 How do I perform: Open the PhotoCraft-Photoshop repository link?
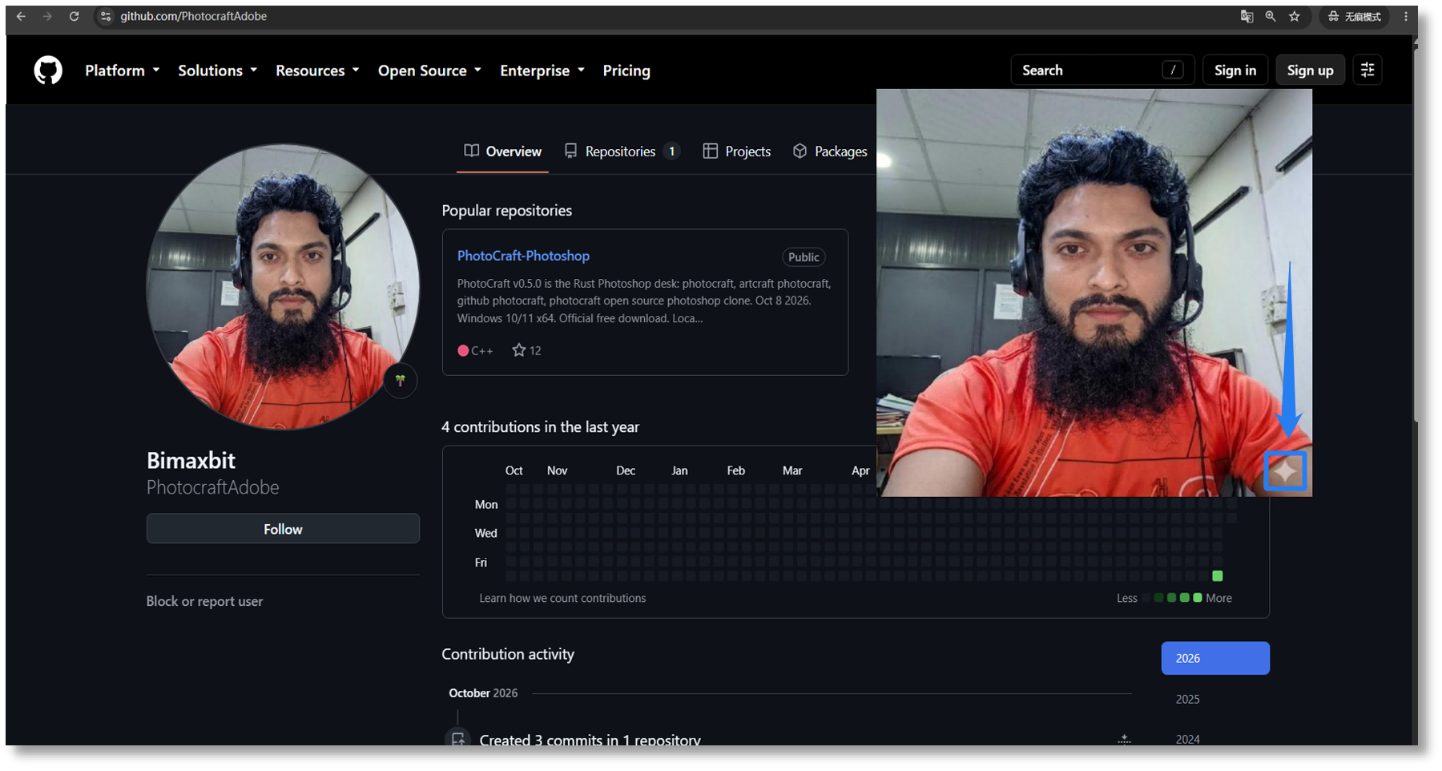tap(523, 256)
